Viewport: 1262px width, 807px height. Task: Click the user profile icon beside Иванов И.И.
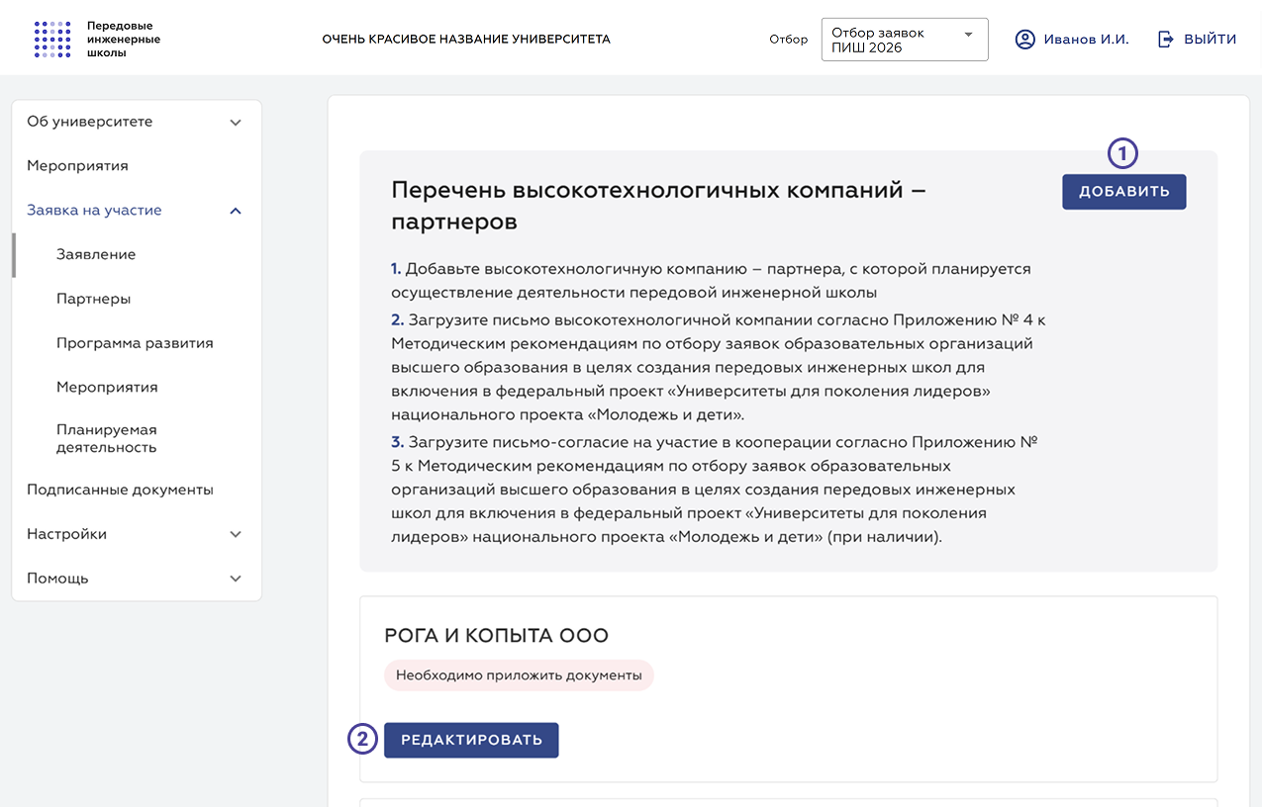(x=1025, y=40)
